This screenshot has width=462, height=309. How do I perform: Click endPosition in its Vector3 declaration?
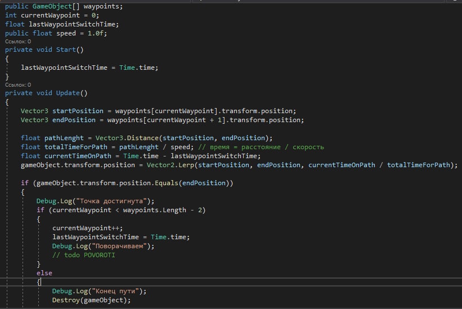[x=74, y=120]
